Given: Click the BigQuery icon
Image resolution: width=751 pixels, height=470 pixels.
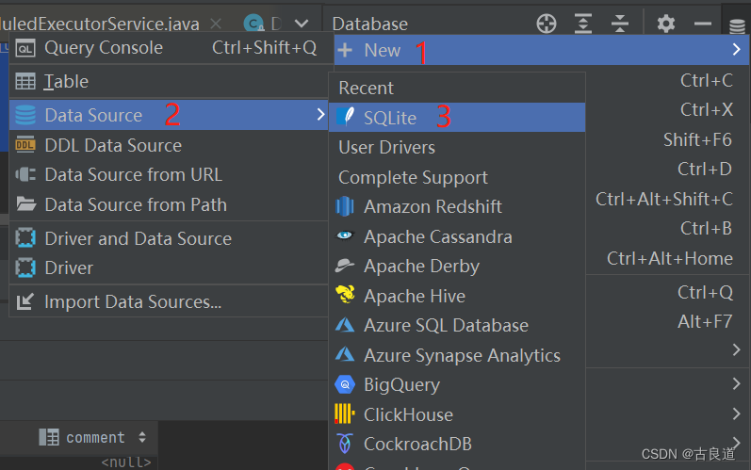Looking at the screenshot, I should click(x=345, y=384).
